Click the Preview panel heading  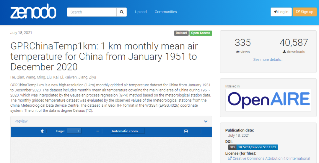(21, 121)
